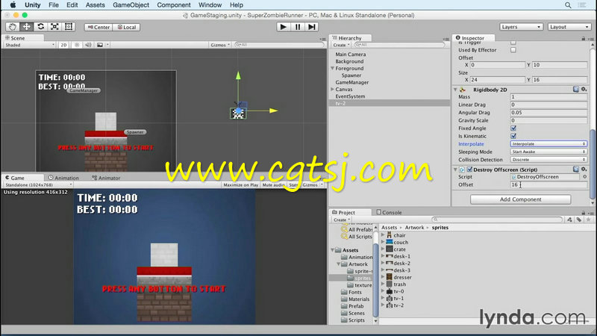Viewport: 597px width, 336px height.
Task: Open the Layers dropdown
Action: point(521,27)
